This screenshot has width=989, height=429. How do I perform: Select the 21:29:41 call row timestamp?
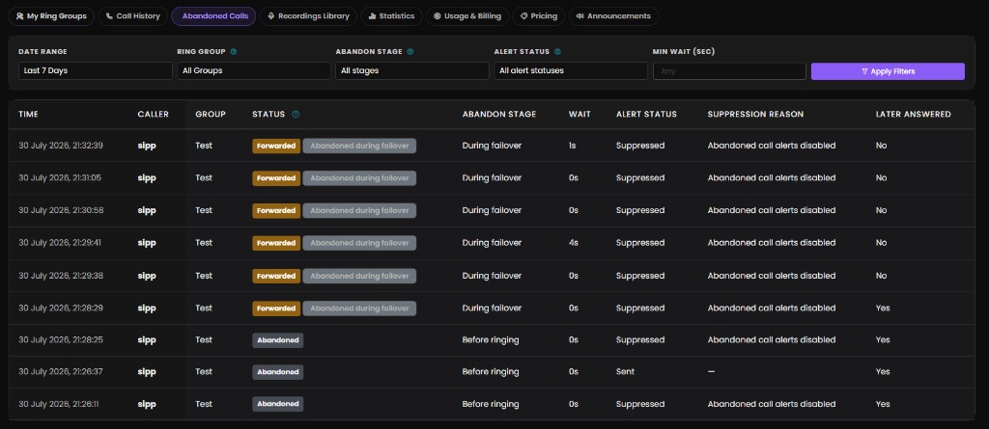(x=60, y=243)
